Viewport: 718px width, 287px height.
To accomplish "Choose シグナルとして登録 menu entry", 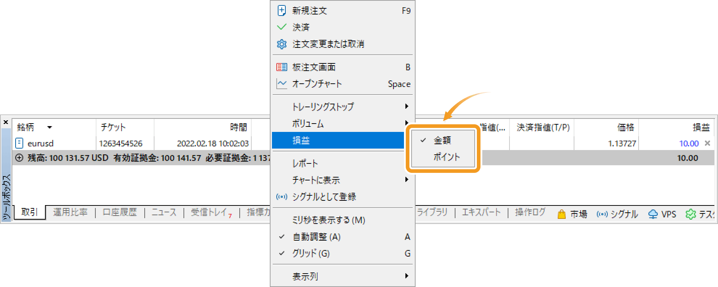I will (343, 197).
